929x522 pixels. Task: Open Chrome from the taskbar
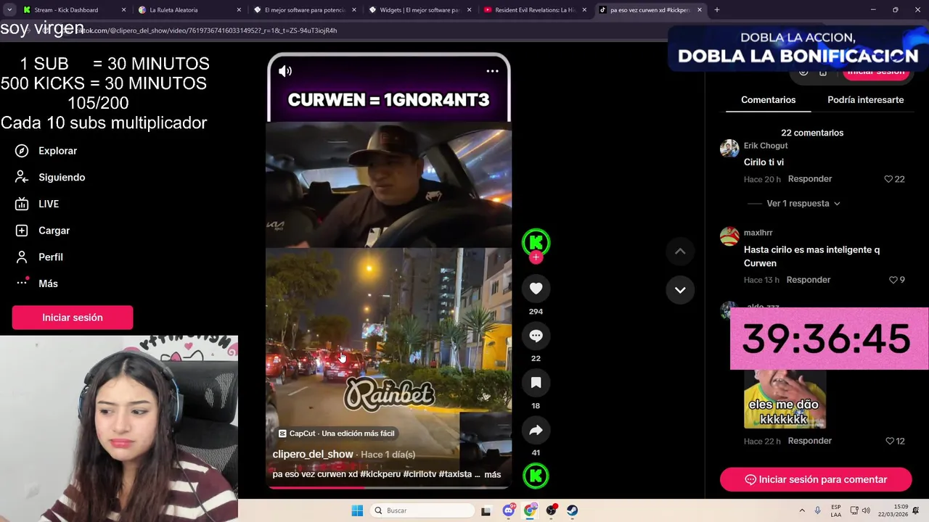point(530,510)
